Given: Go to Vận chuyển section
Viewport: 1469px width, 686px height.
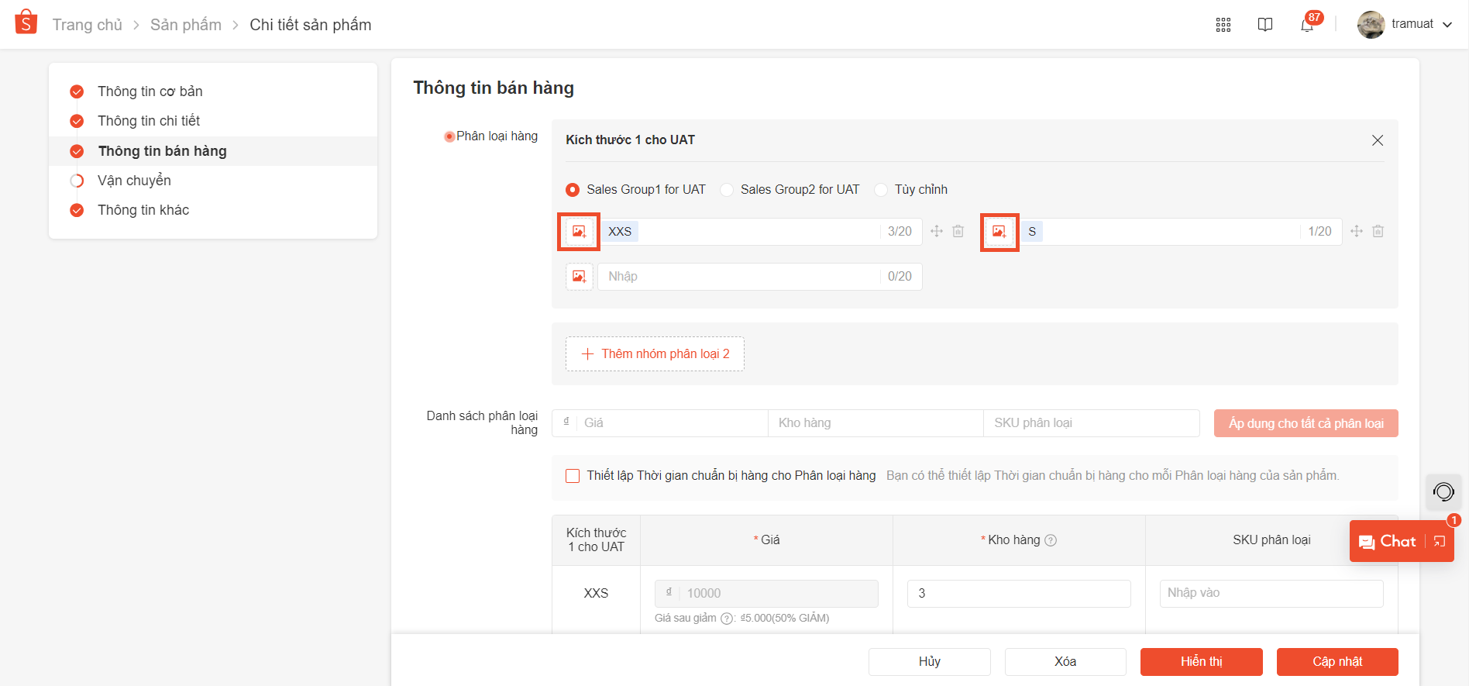Looking at the screenshot, I should pos(134,181).
